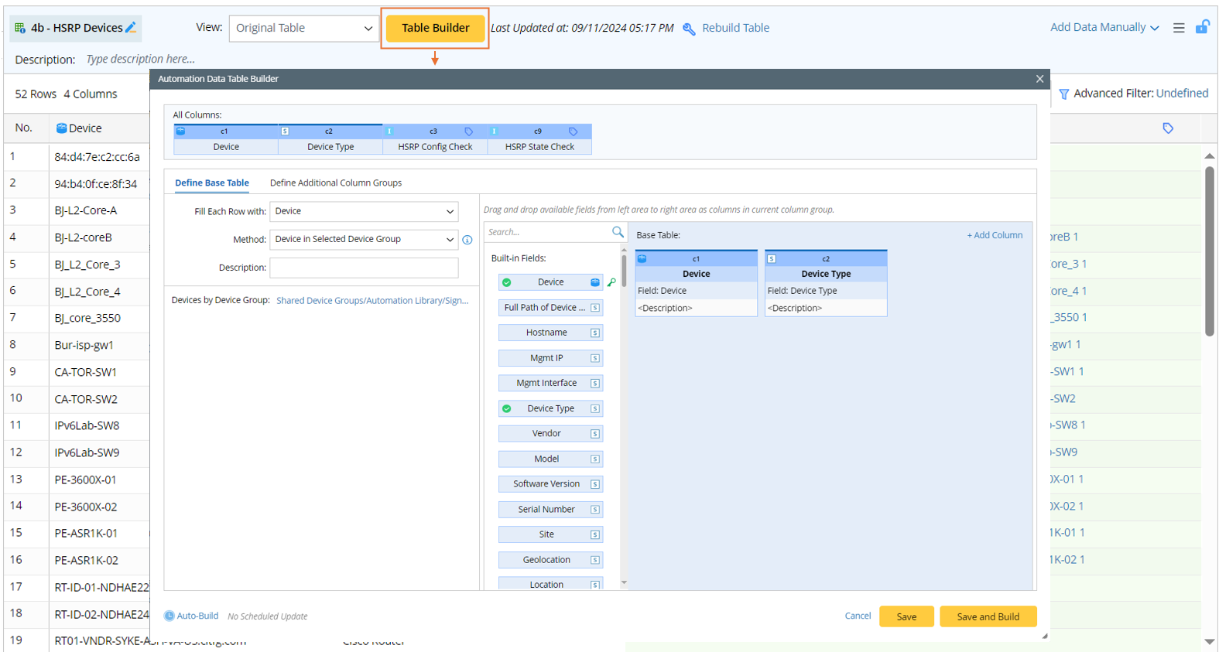The height and width of the screenshot is (652, 1219).
Task: Click the + Add Column link
Action: [995, 235]
